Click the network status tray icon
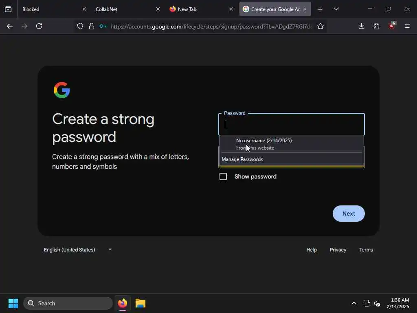Screen dimensions: 417x313 (x=367, y=303)
